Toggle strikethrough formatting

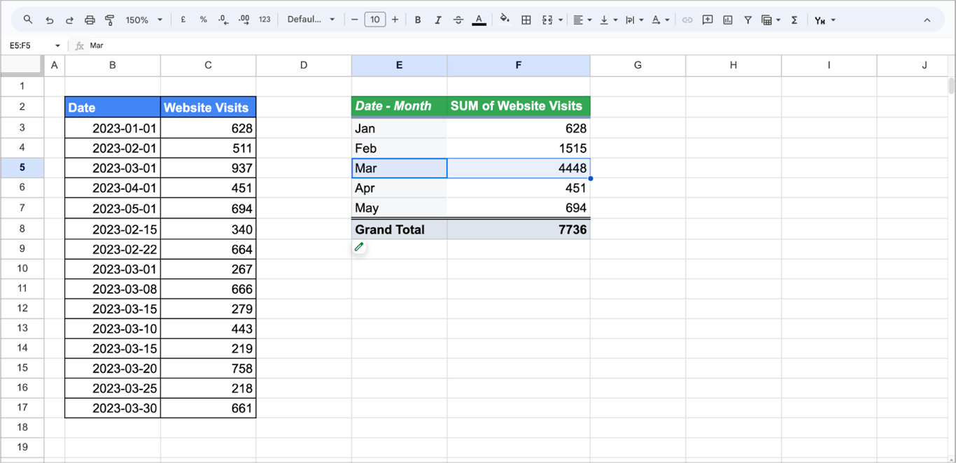click(458, 20)
